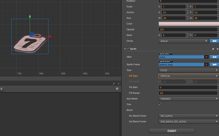Click the Size H input field
Screen dimensions: 219x136
(x=205, y=18)
